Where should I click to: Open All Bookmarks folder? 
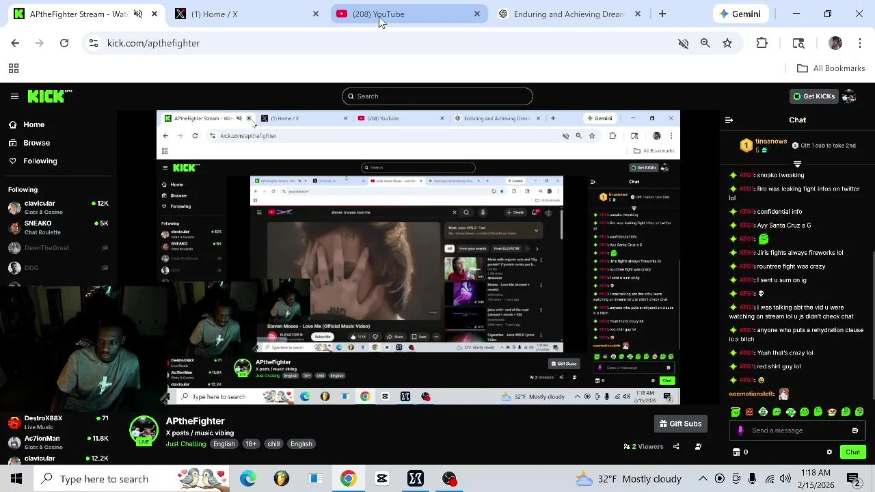pos(831,68)
